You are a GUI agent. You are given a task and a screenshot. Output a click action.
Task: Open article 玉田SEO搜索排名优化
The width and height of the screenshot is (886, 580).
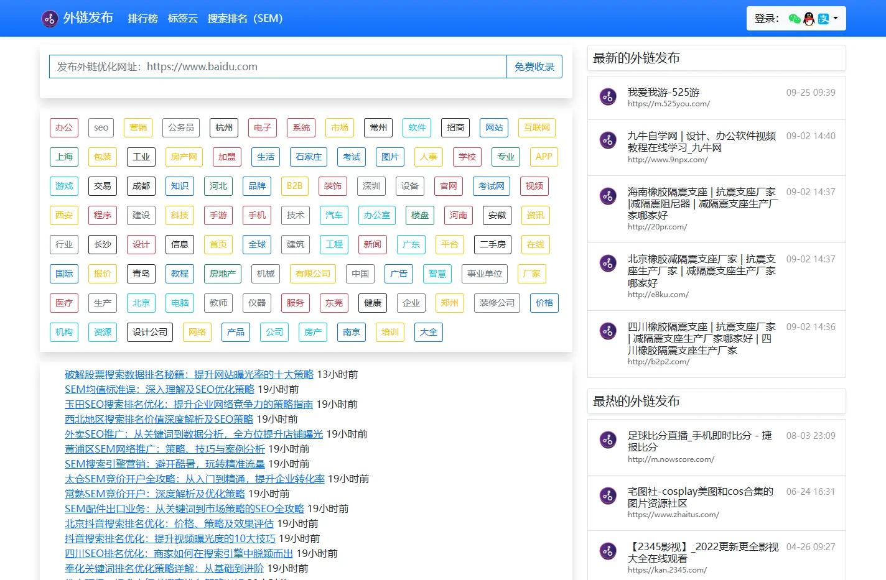coord(189,404)
